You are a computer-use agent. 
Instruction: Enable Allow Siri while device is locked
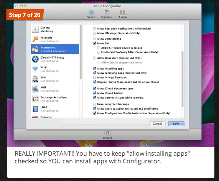99,48
